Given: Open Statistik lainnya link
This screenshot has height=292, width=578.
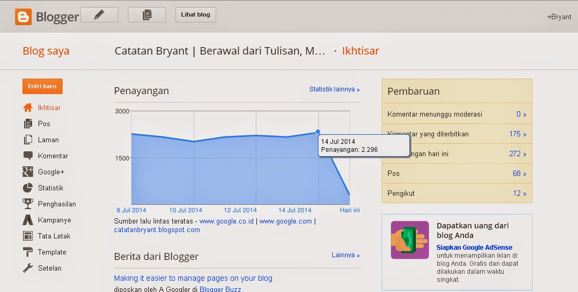Looking at the screenshot, I should [x=334, y=89].
